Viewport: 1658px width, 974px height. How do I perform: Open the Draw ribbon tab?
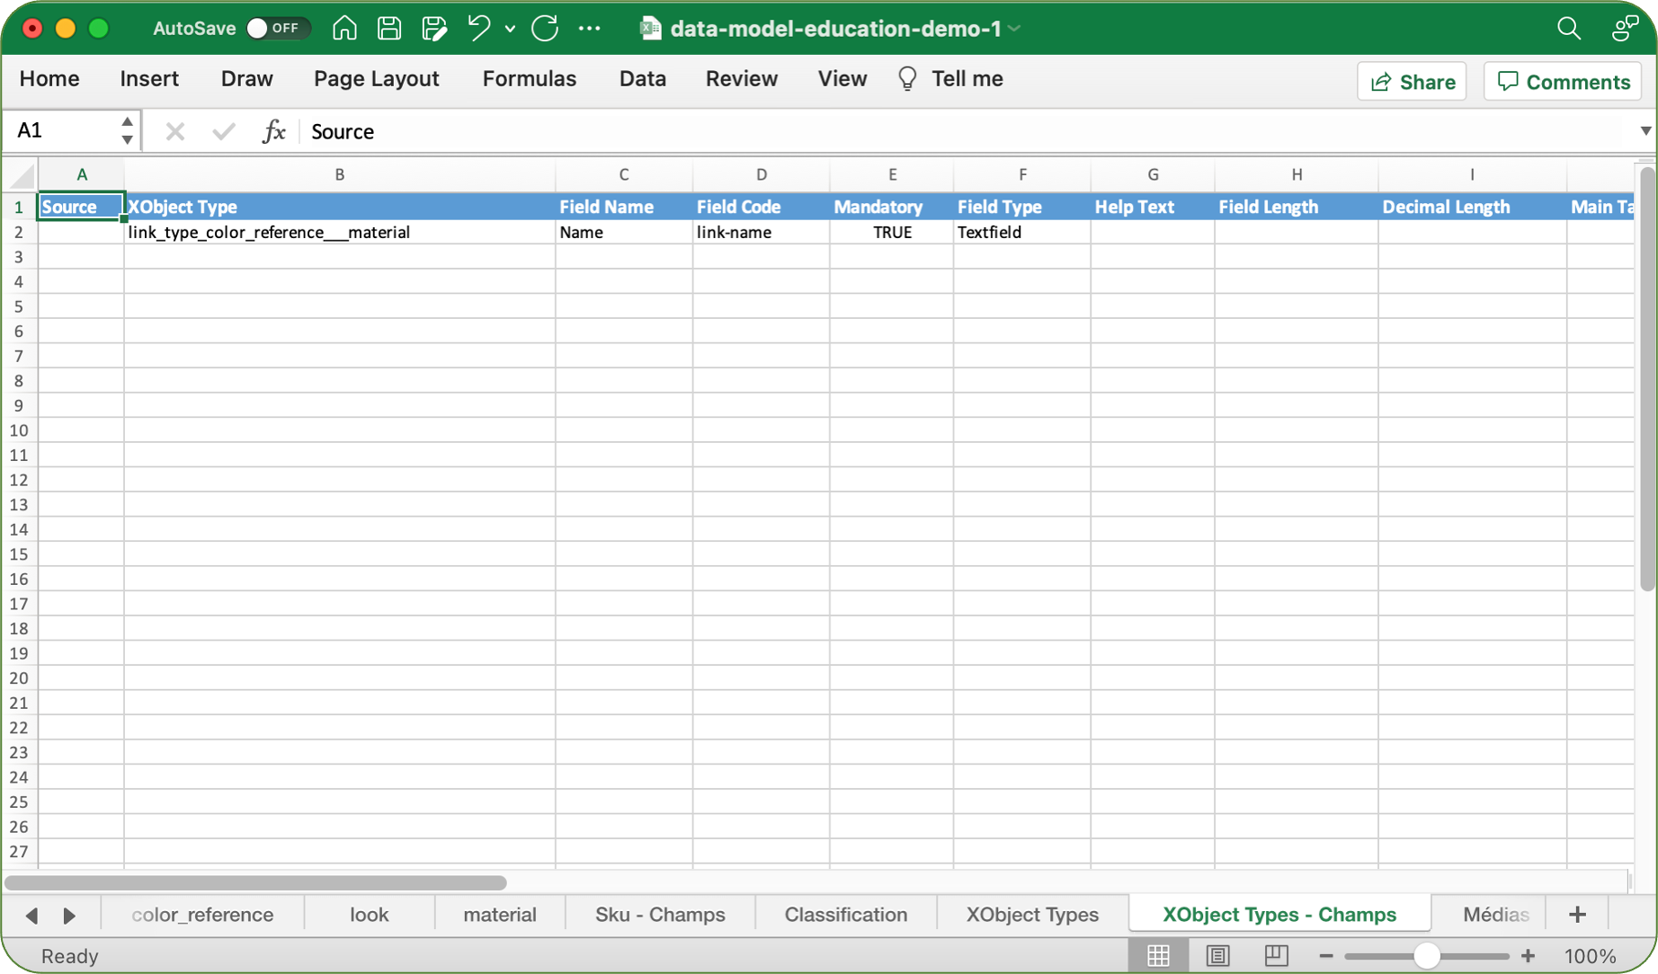coord(246,79)
